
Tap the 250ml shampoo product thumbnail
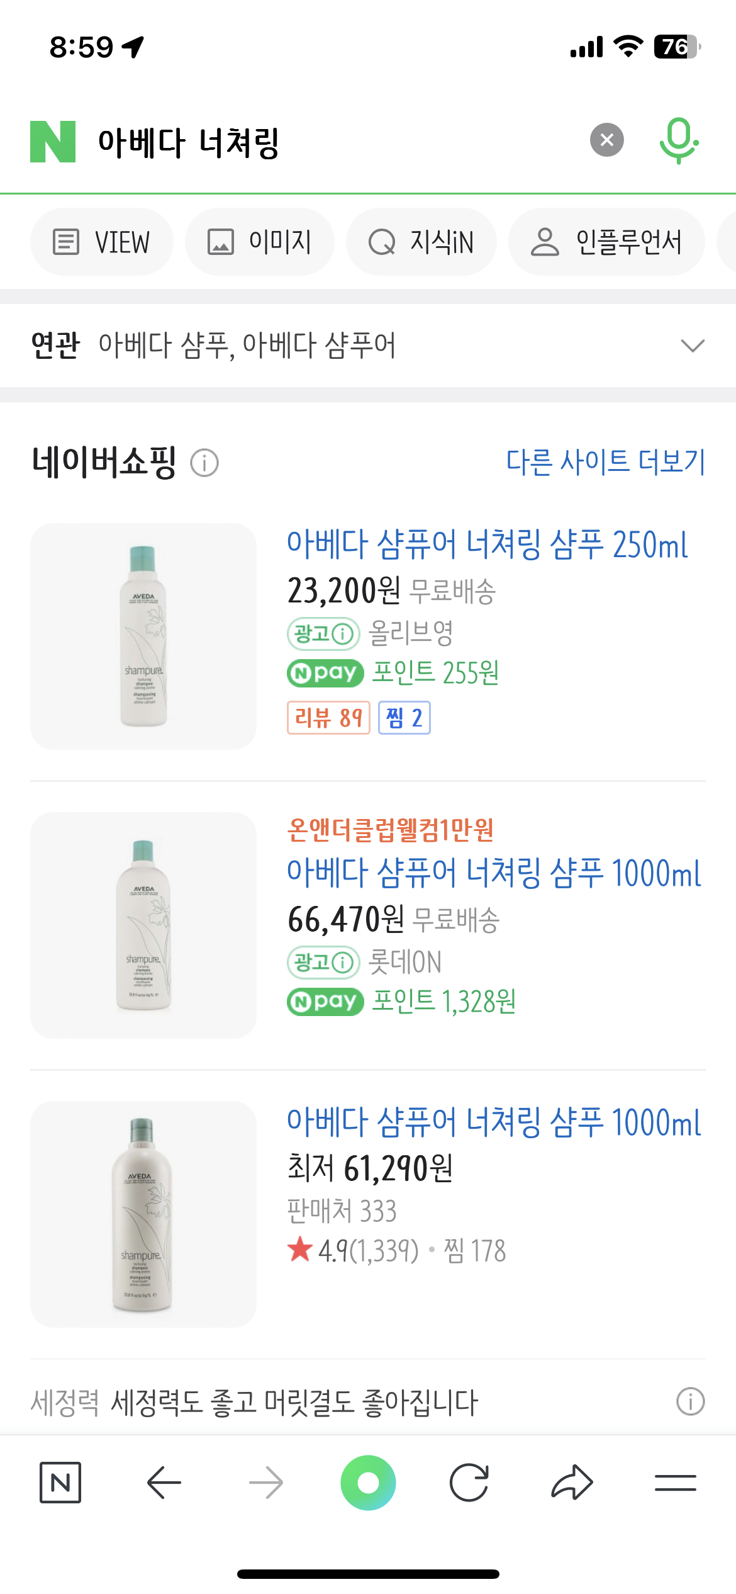[x=143, y=636]
